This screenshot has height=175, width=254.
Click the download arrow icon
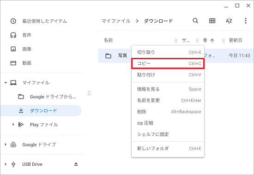point(21,111)
